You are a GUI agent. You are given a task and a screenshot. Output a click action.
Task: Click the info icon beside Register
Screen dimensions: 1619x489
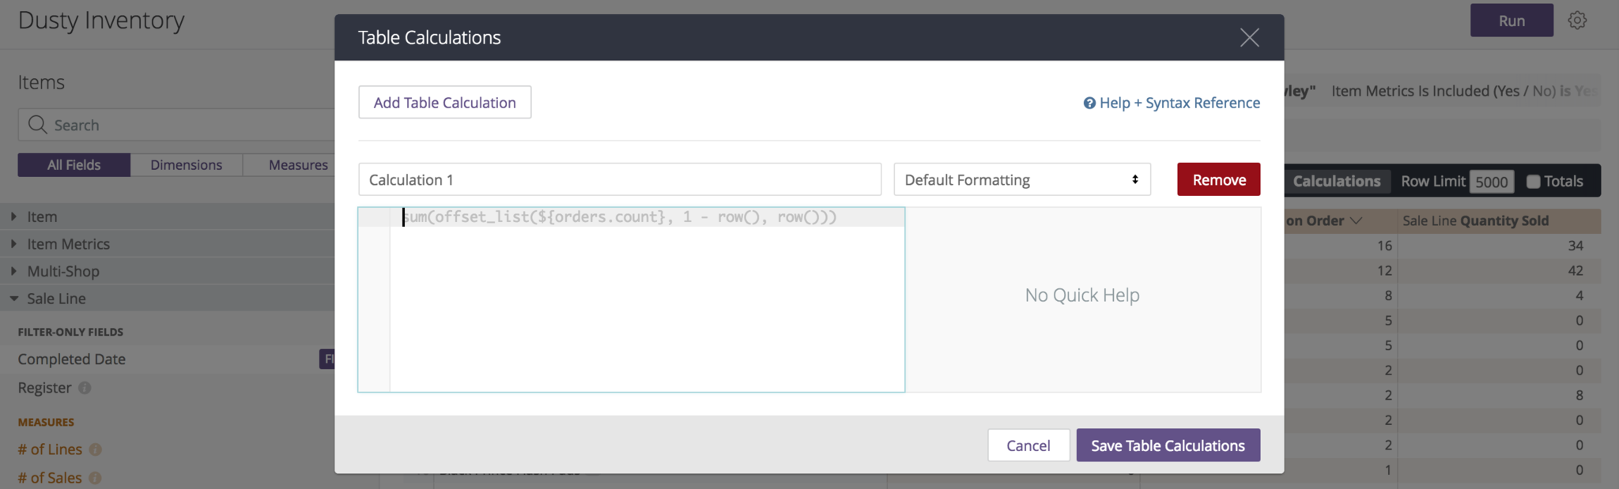(x=85, y=388)
